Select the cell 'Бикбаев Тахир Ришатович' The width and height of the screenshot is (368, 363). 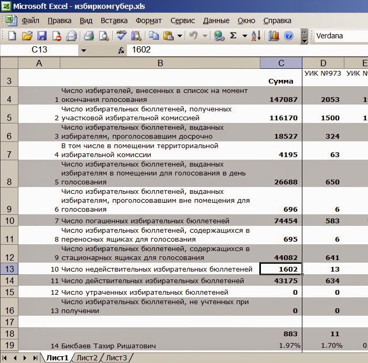[x=160, y=345]
